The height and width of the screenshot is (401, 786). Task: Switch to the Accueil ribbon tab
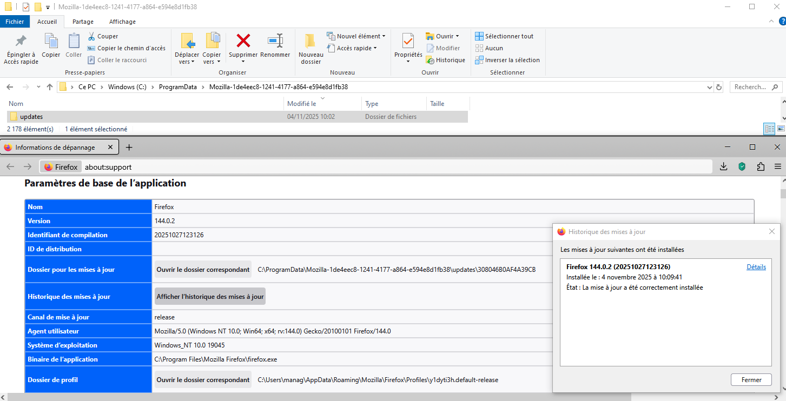[x=47, y=22]
